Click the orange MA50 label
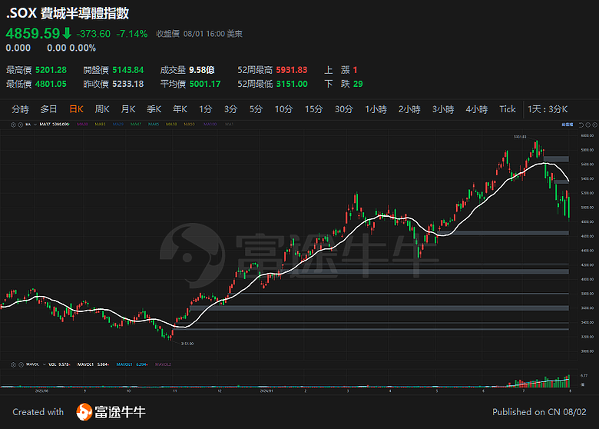 [x=189, y=125]
